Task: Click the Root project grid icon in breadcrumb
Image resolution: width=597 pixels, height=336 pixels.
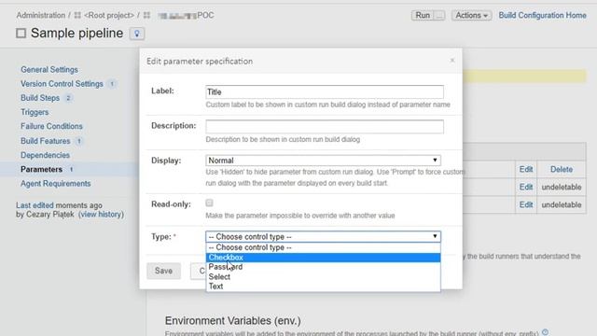Action: (77, 15)
